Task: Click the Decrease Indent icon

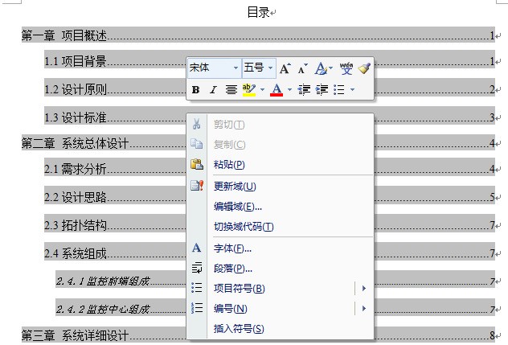Action: (x=304, y=90)
